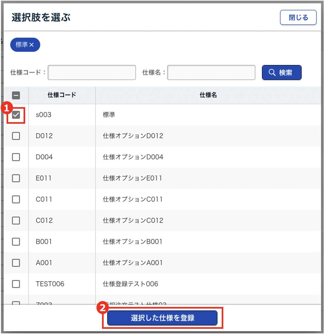Check the B001 row checkbox

point(16,242)
